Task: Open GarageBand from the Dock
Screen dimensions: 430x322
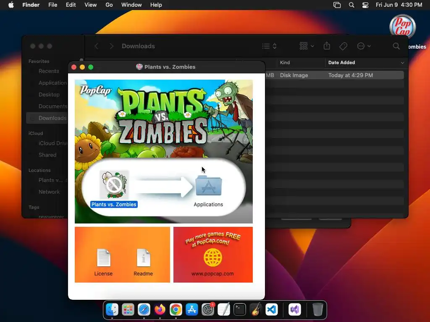Action: pos(256,310)
